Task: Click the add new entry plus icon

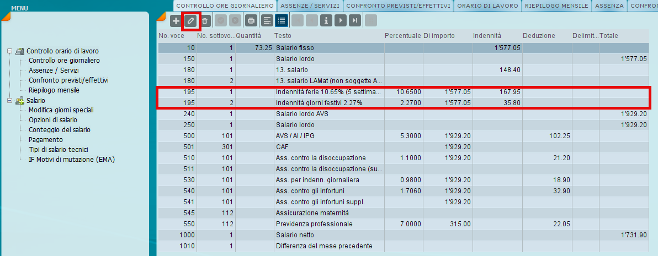Action: (176, 20)
